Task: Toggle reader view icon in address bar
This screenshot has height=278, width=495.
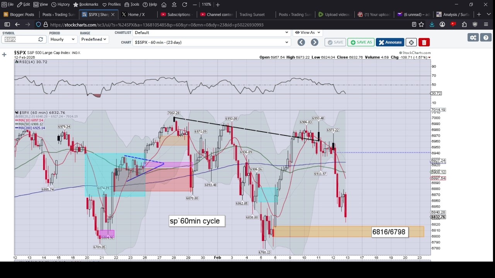Action: [414, 25]
